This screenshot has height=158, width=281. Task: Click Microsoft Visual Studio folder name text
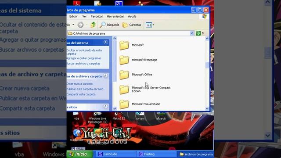pos(146,104)
